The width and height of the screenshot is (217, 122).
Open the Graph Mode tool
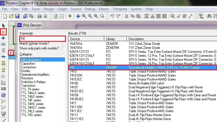[3, 82]
